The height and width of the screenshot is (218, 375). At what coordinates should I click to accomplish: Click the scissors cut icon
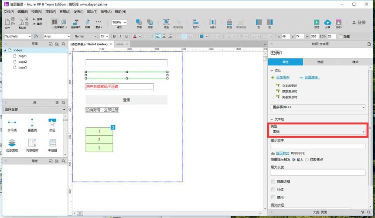tap(27, 19)
